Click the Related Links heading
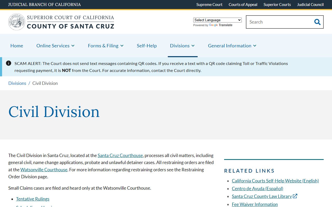The image size is (332, 207). (x=249, y=171)
